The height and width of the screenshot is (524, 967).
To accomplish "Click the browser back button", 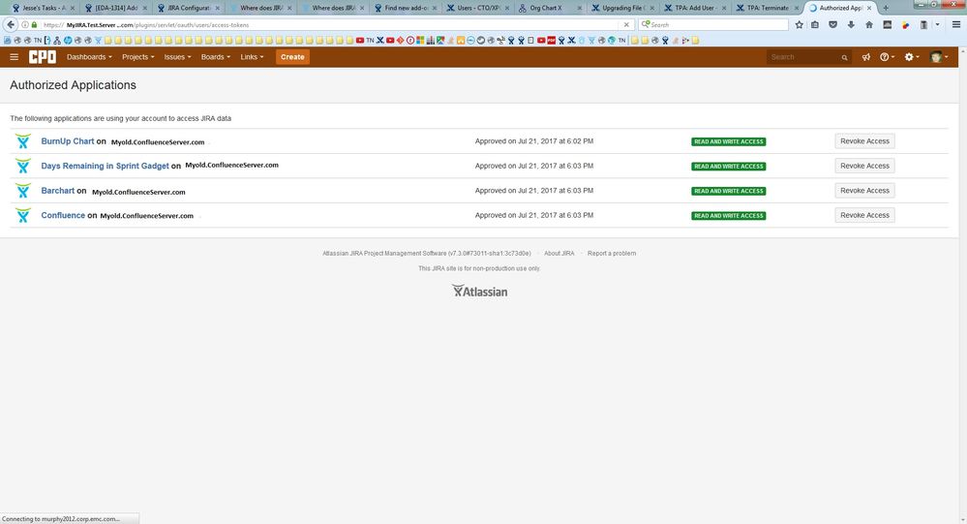I will pos(11,24).
